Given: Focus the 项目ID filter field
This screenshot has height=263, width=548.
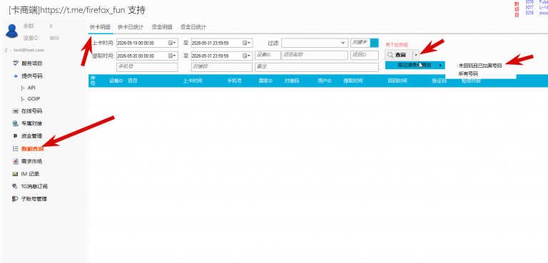Looking at the screenshot, I should click(365, 55).
